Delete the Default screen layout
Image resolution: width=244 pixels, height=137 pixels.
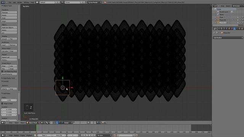(59, 2)
